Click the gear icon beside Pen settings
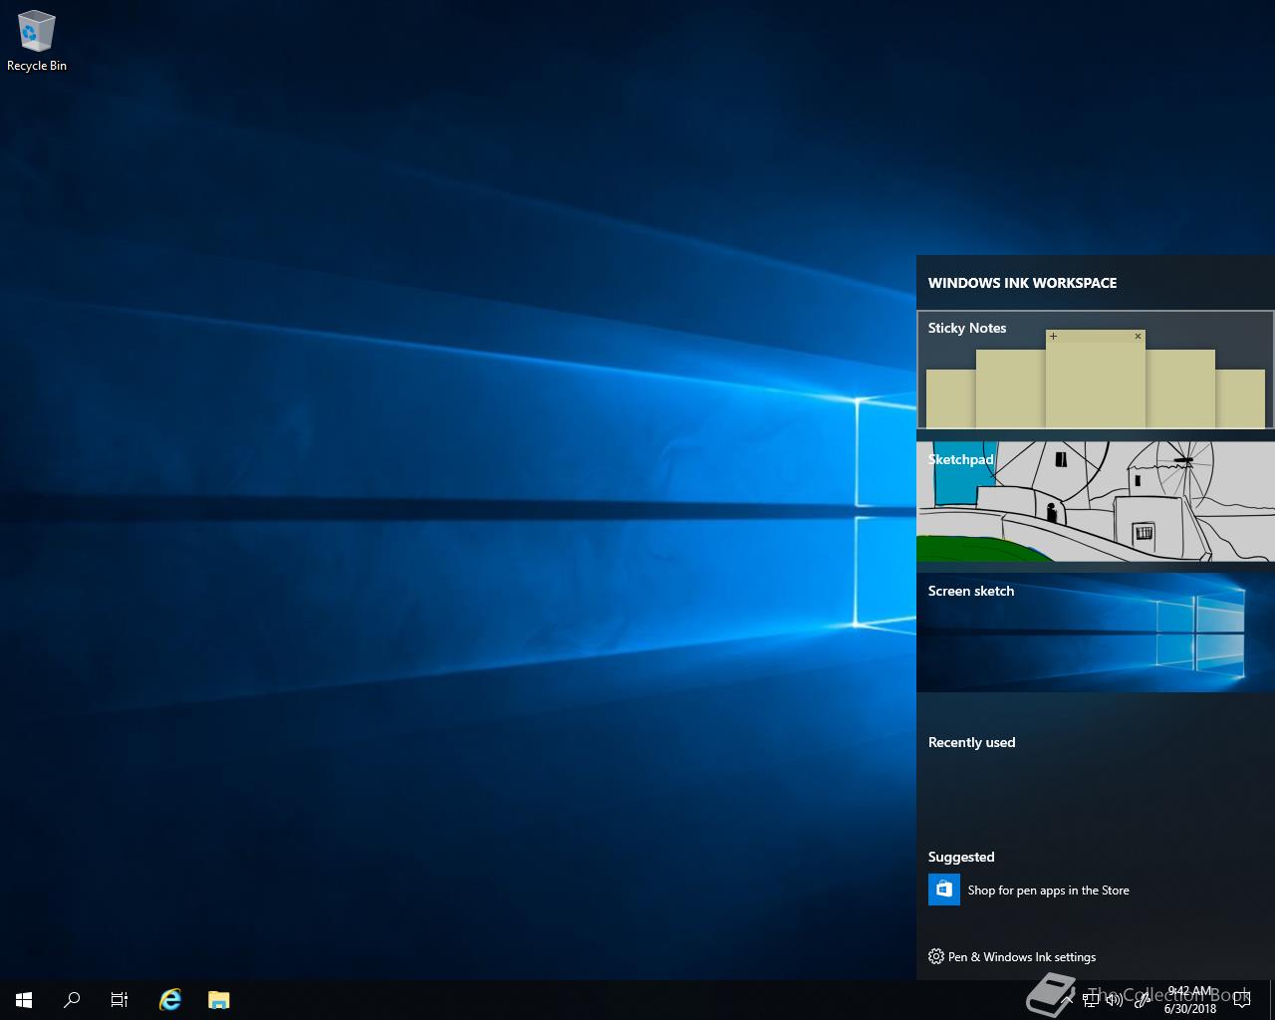This screenshot has width=1275, height=1020. (x=935, y=956)
